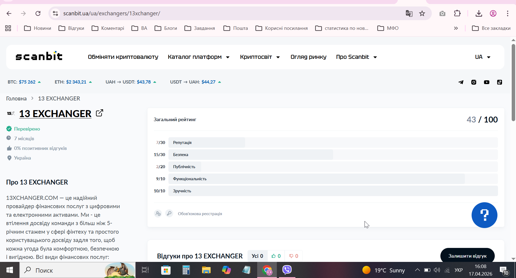Click the browser address bar URL
The height and width of the screenshot is (278, 516).
pyautogui.click(x=112, y=13)
